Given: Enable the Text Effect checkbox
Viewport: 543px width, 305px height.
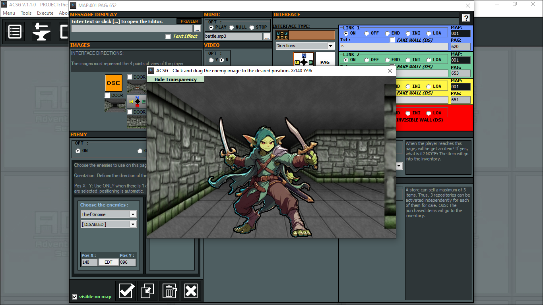Looking at the screenshot, I should pyautogui.click(x=168, y=37).
